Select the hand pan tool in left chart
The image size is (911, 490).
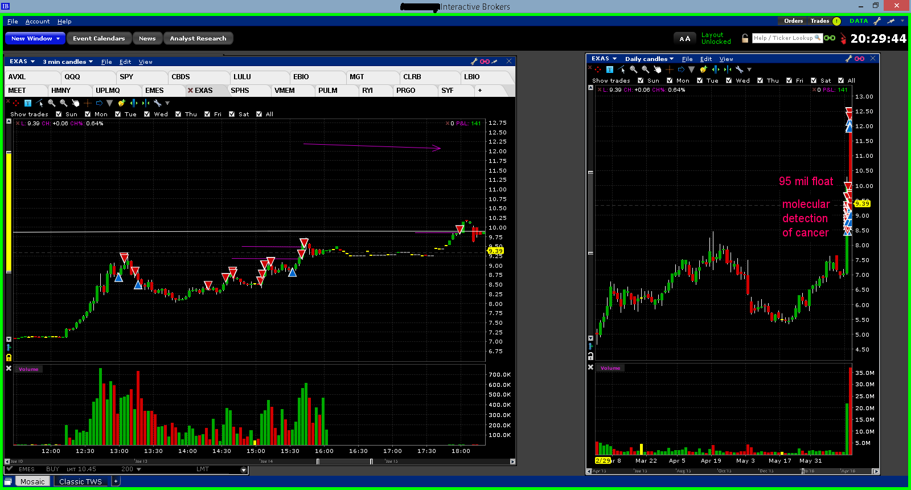pyautogui.click(x=75, y=103)
